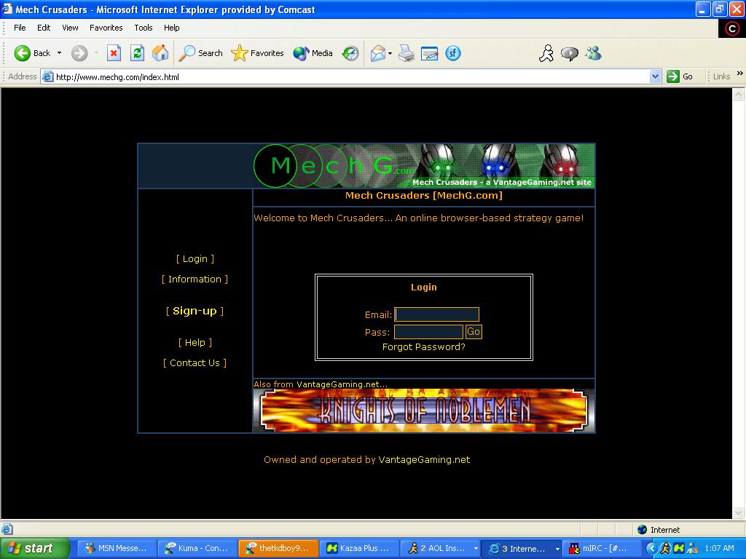Click the [ Login ] sidebar link
Screen dimensions: 746x559
195,258
